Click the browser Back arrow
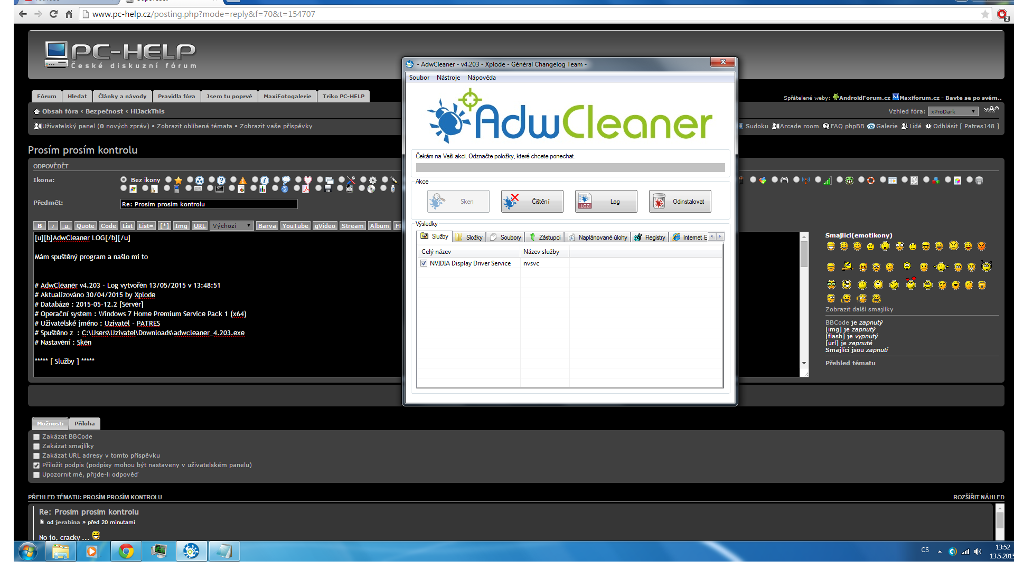The image size is (1014, 570). coord(23,14)
